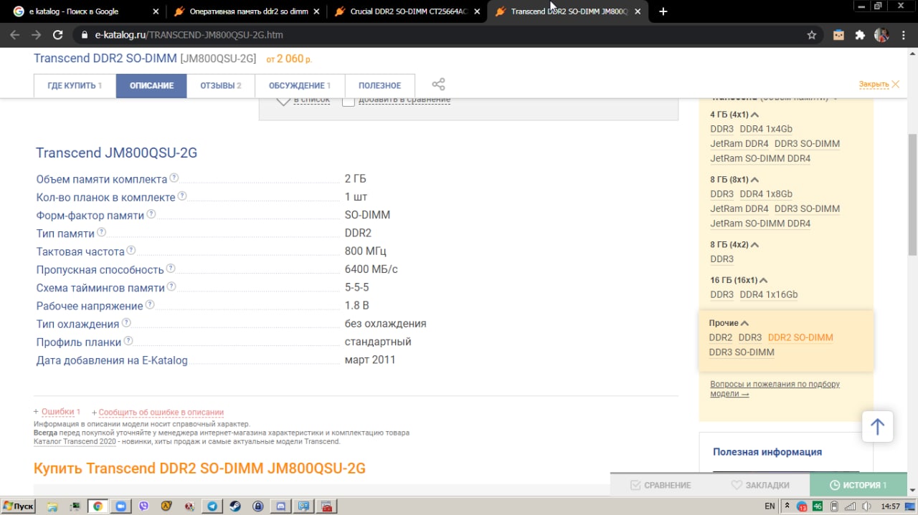Bookmark this page with the star icon
This screenshot has height=515, width=918.
(x=812, y=34)
